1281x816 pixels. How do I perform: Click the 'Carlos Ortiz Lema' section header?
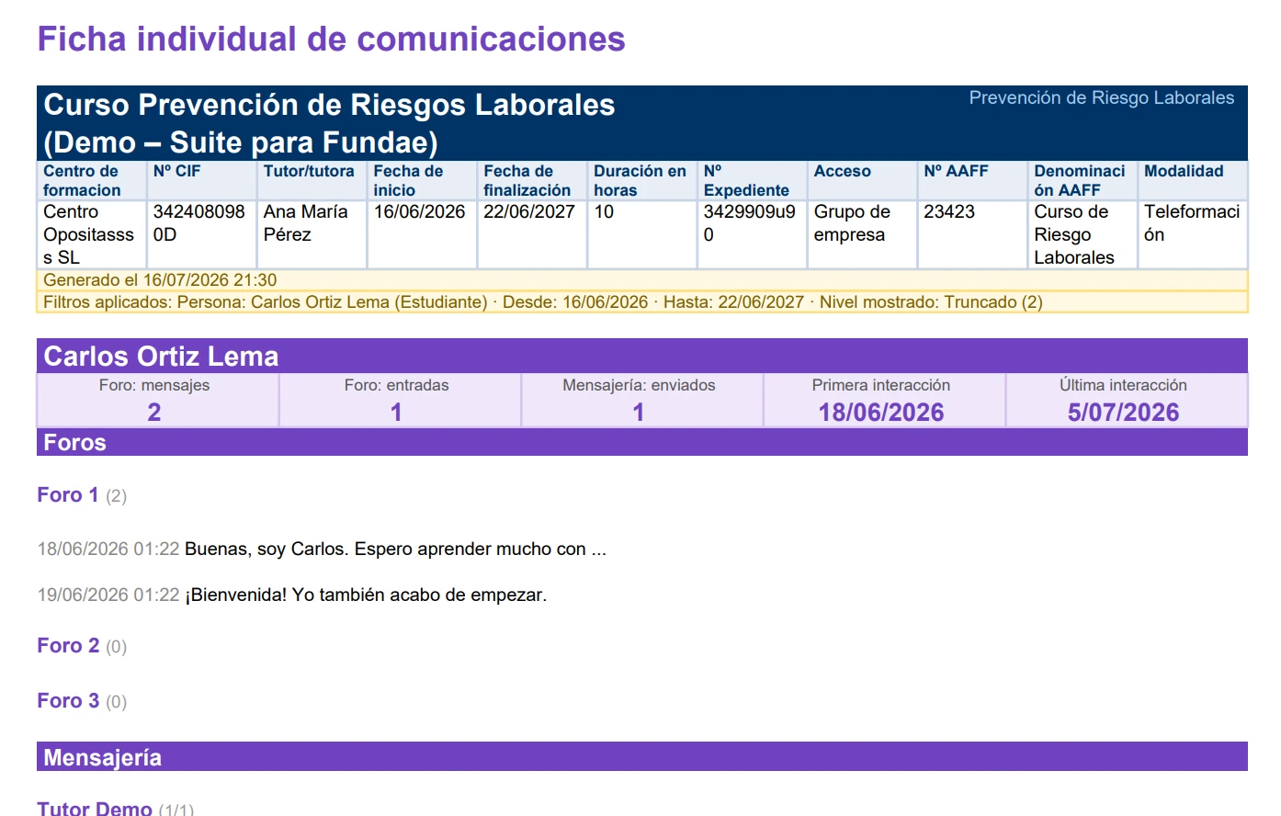click(x=642, y=356)
